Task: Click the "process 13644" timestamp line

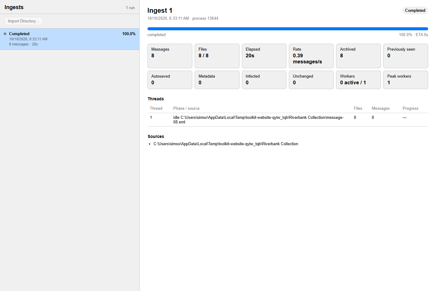Action: pos(183,18)
